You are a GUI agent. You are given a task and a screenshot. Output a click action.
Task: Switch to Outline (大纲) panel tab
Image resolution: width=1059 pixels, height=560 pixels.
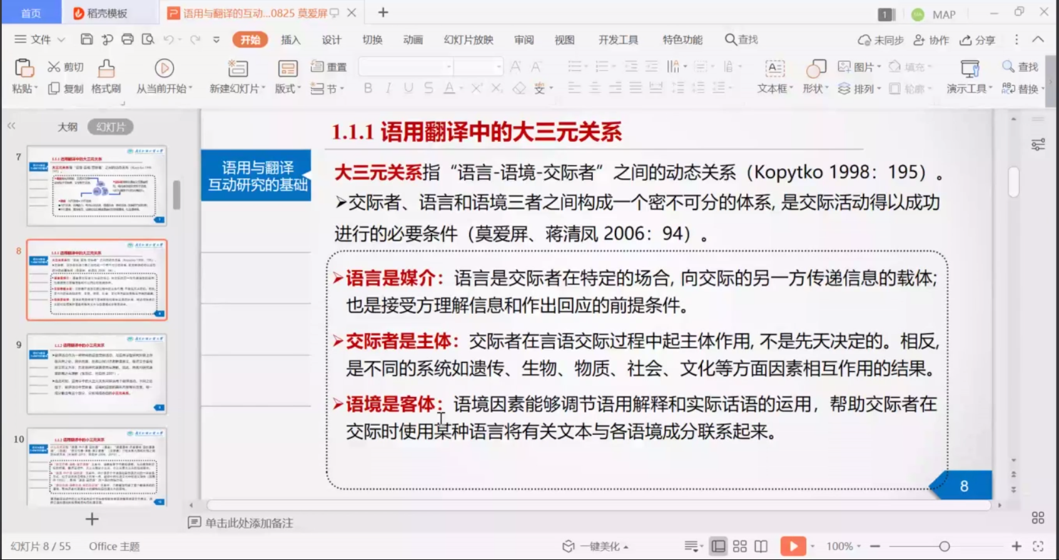(x=68, y=127)
